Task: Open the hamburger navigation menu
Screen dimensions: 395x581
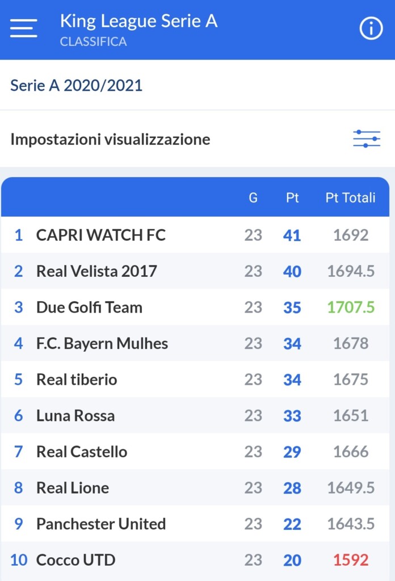Action: (23, 28)
